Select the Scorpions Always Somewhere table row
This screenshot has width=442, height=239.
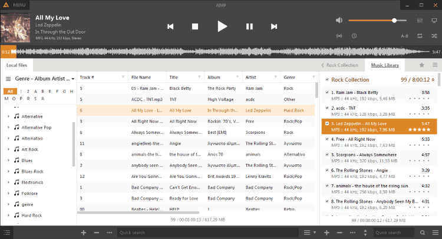[196, 132]
